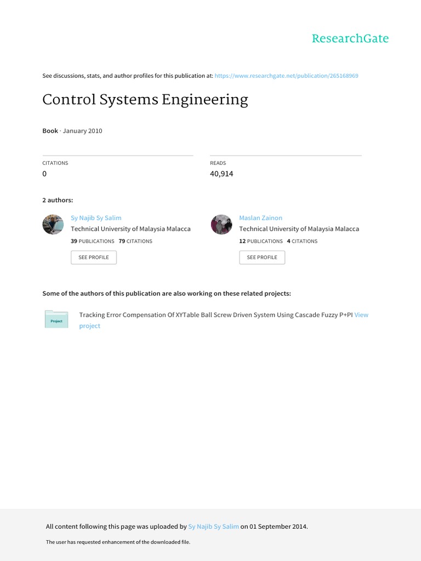Click the Book publication type label
This screenshot has height=561, width=421.
coord(50,131)
